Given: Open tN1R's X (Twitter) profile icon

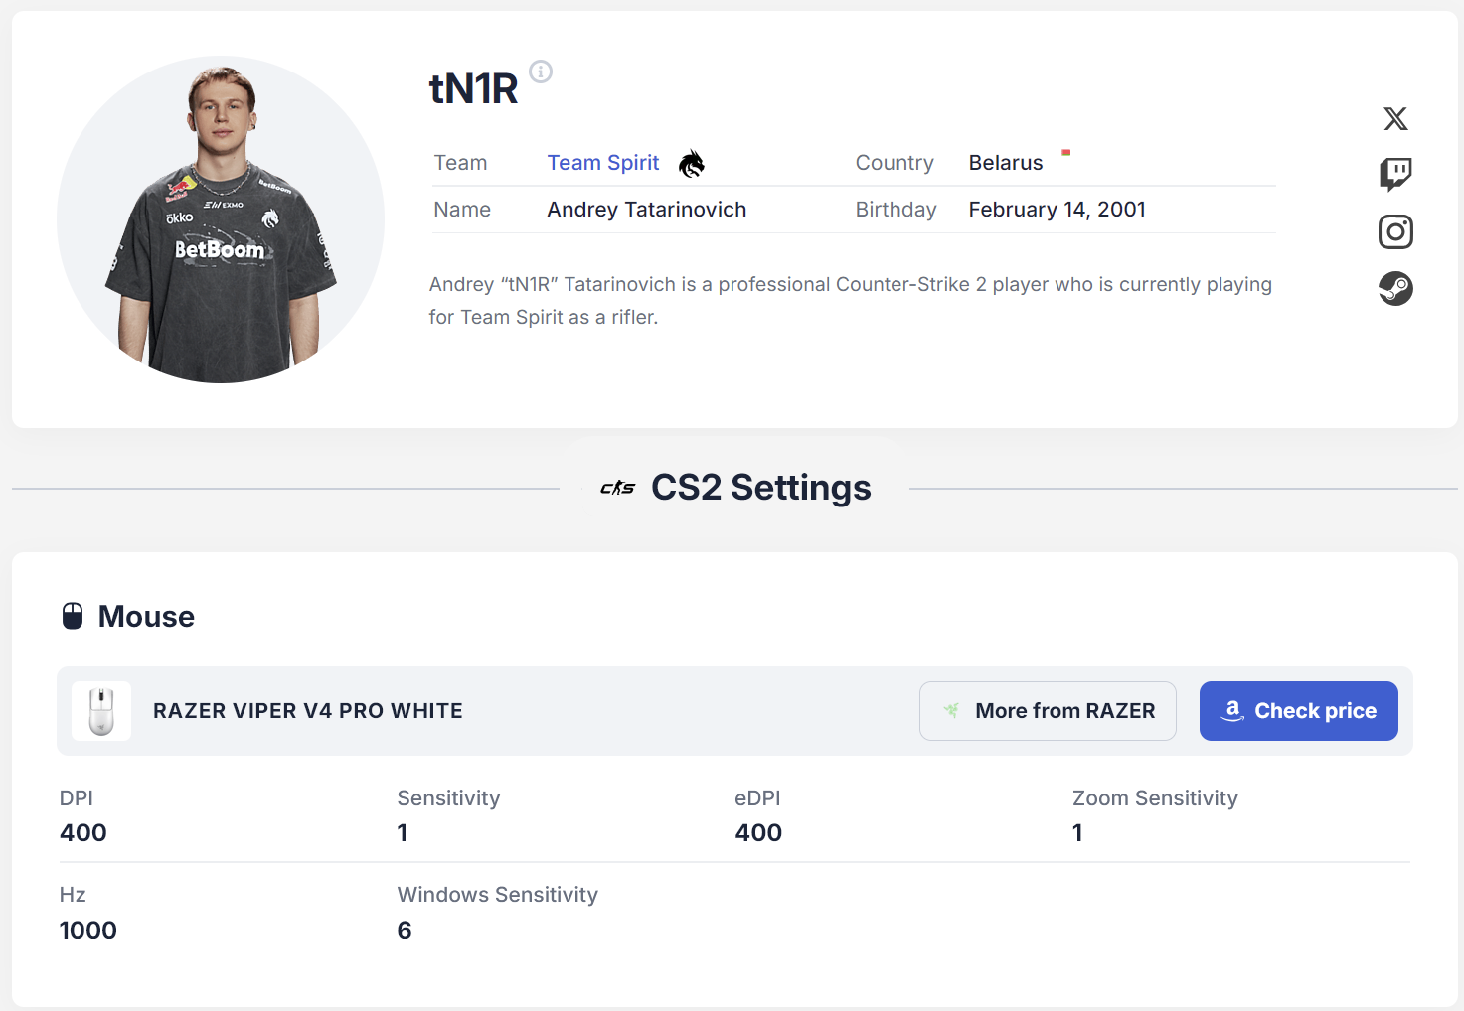Looking at the screenshot, I should point(1395,119).
